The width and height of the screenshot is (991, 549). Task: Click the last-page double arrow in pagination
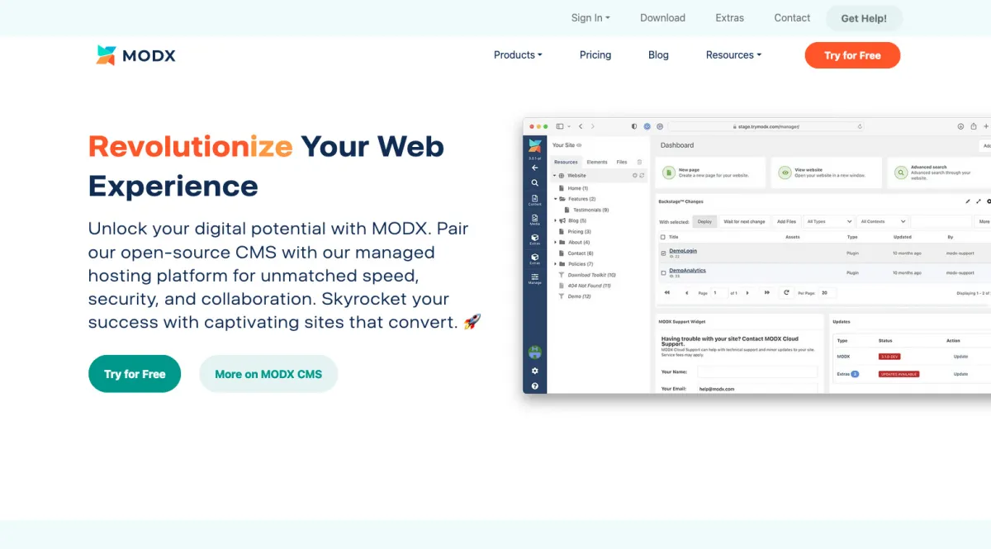click(767, 292)
